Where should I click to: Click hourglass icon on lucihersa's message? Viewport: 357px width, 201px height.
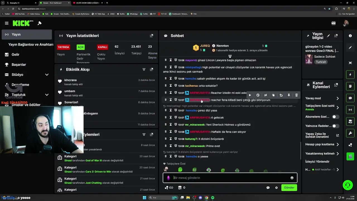coord(171,86)
